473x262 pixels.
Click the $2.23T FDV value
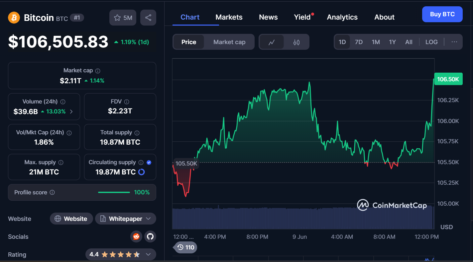(x=120, y=111)
